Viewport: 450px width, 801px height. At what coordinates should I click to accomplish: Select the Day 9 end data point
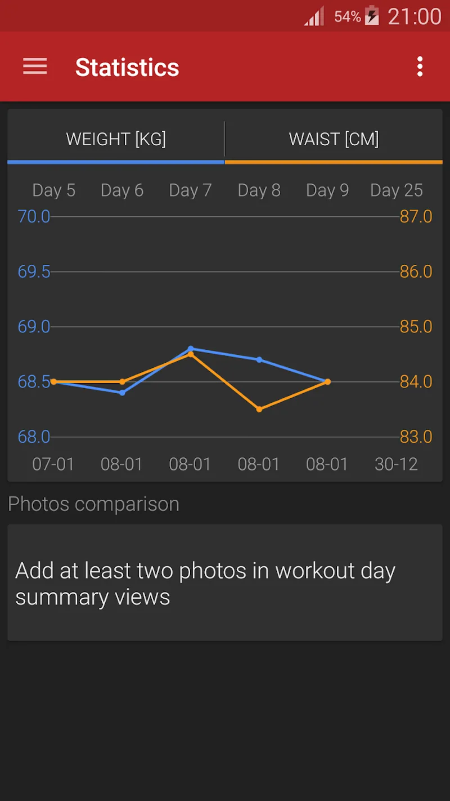pos(328,382)
